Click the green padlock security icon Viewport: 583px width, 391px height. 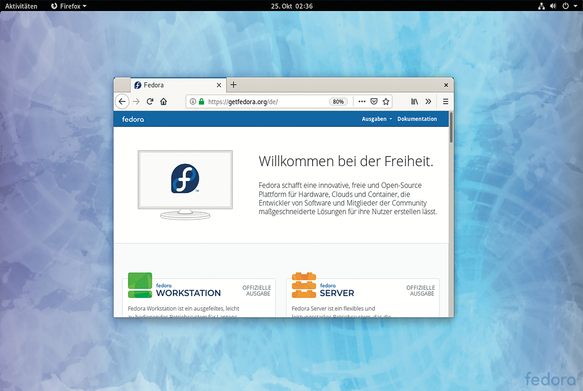click(x=202, y=102)
